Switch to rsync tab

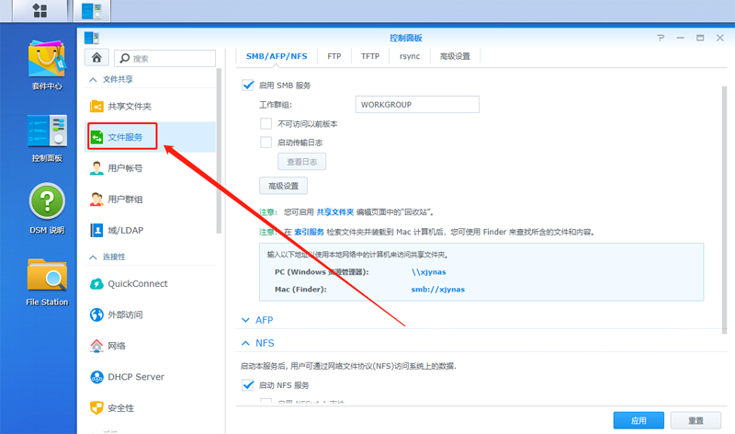click(410, 56)
